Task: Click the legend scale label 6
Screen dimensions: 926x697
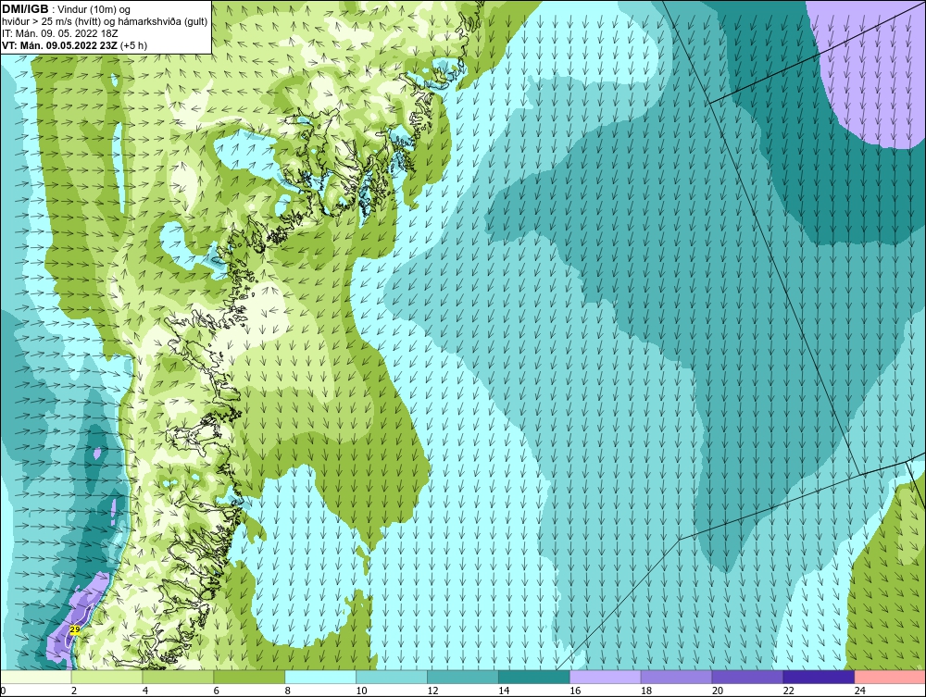Action: point(217,691)
